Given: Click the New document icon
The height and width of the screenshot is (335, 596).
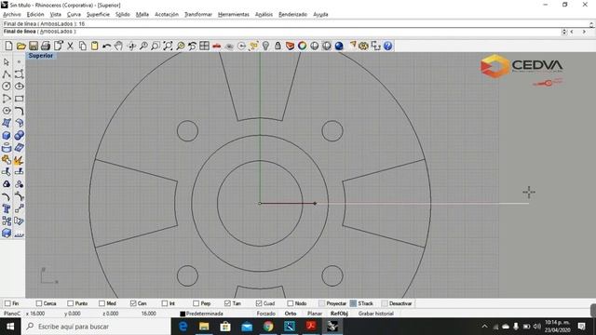Looking at the screenshot, I should [x=8, y=46].
